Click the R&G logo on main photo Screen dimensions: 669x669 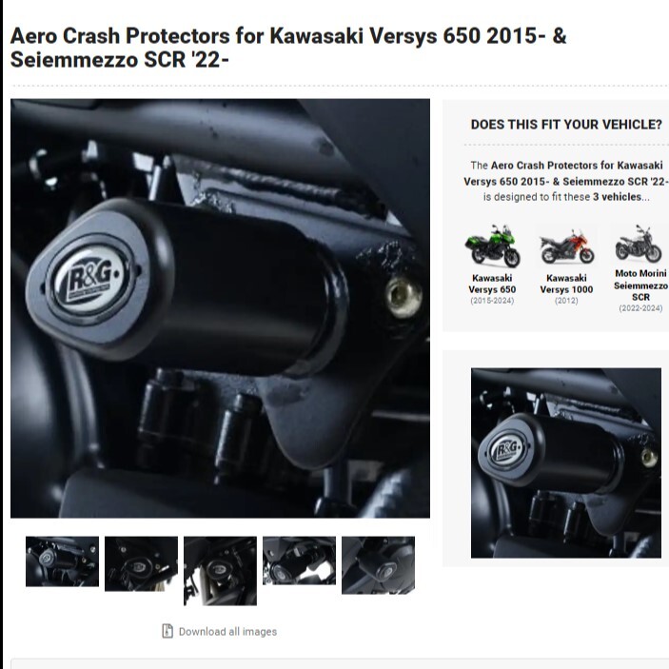[90, 279]
